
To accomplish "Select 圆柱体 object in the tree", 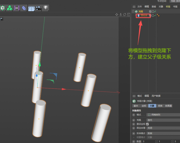I will click(144, 16).
